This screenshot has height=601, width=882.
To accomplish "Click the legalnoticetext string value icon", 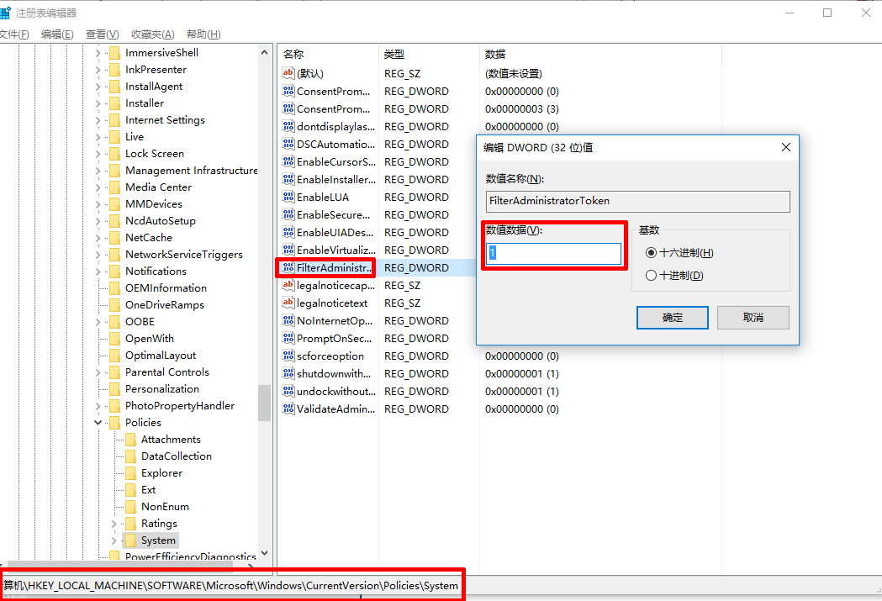I will click(x=287, y=303).
